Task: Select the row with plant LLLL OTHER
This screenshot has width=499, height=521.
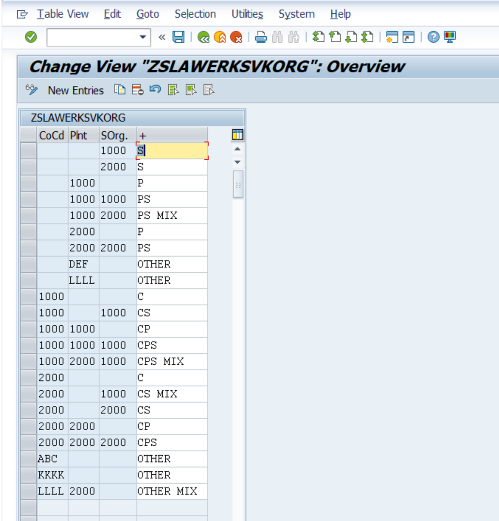Action: pos(28,281)
